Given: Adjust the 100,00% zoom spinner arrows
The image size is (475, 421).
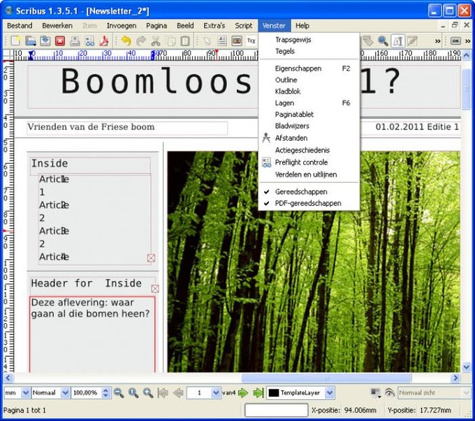Looking at the screenshot, I should point(105,392).
